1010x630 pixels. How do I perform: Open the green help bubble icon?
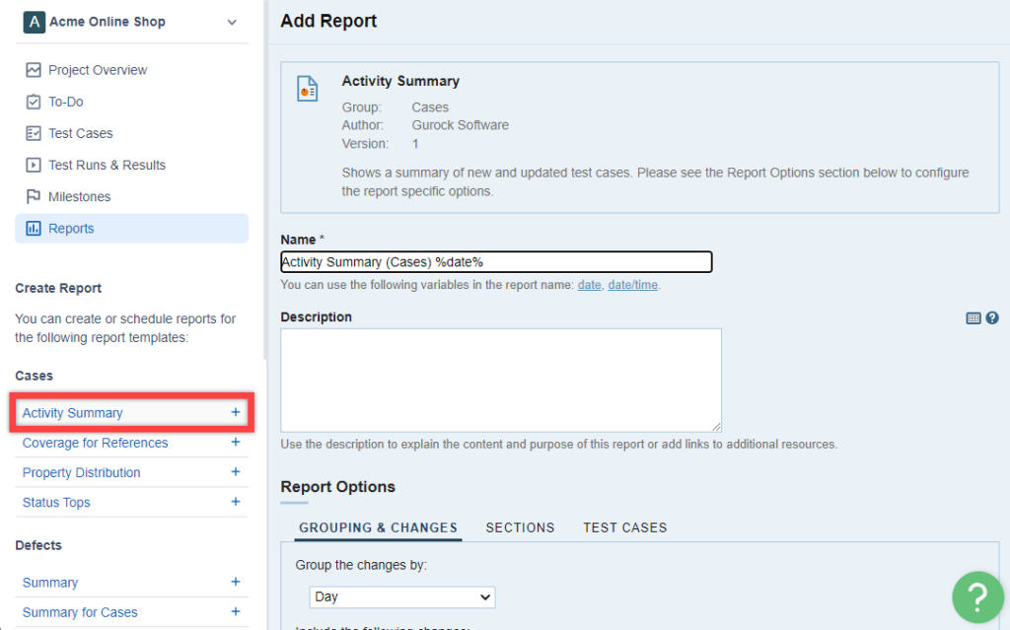(976, 596)
